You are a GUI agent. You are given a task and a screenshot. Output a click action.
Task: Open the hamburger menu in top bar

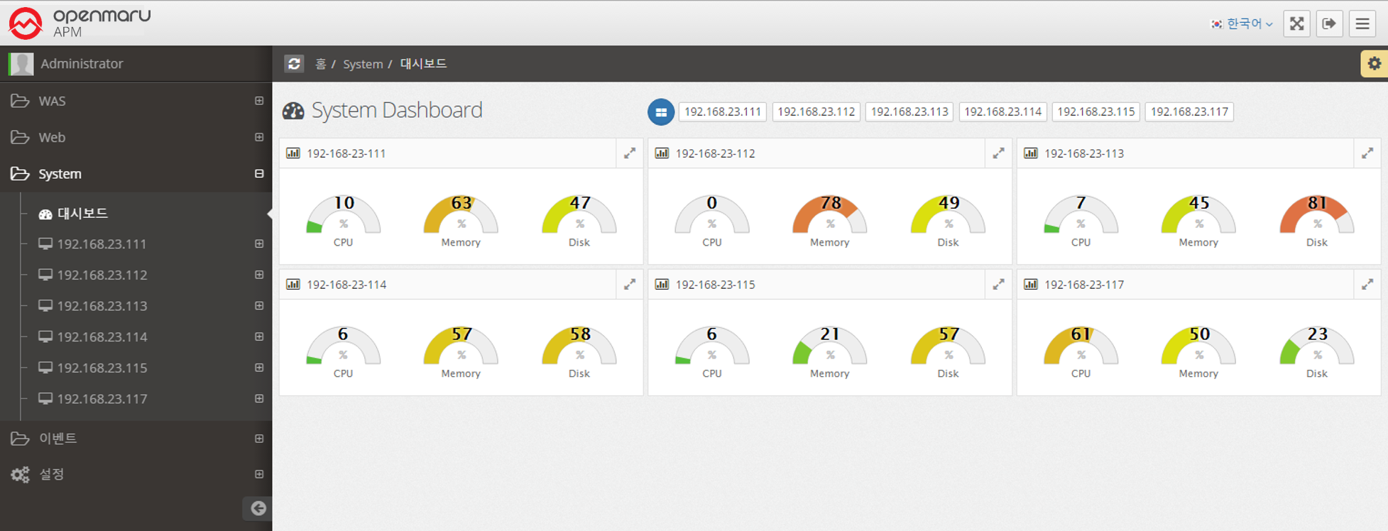(x=1362, y=23)
